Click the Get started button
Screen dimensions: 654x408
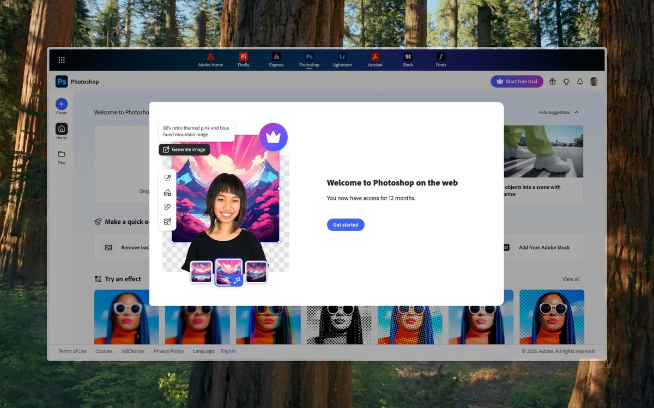(x=345, y=224)
